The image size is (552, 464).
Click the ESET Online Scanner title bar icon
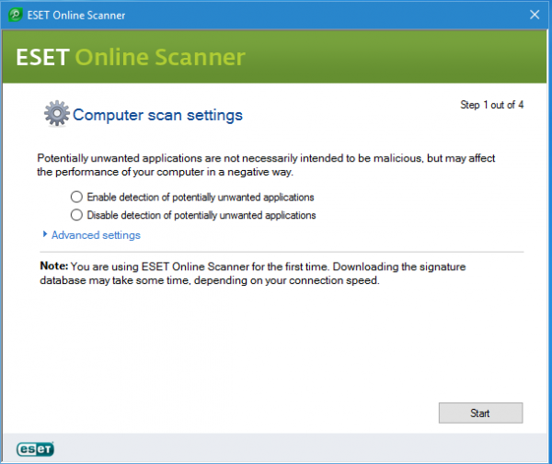pyautogui.click(x=16, y=15)
